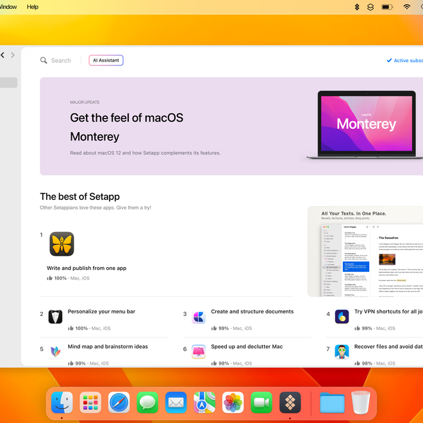423x423 pixels.
Task: Open 'Mind map and brainstorm ideas'
Action: click(108, 346)
